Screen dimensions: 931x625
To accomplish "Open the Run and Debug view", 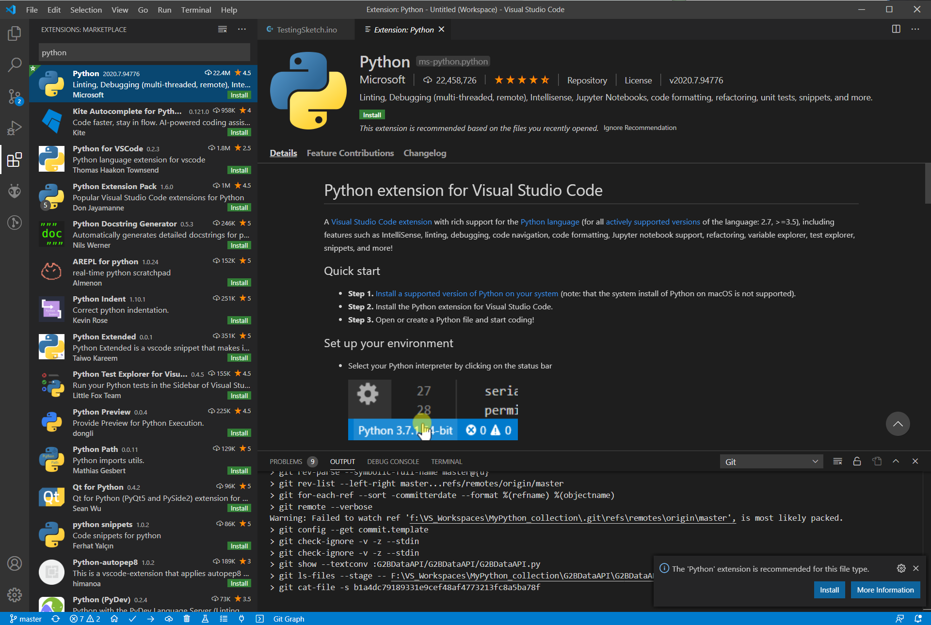I will 15,128.
